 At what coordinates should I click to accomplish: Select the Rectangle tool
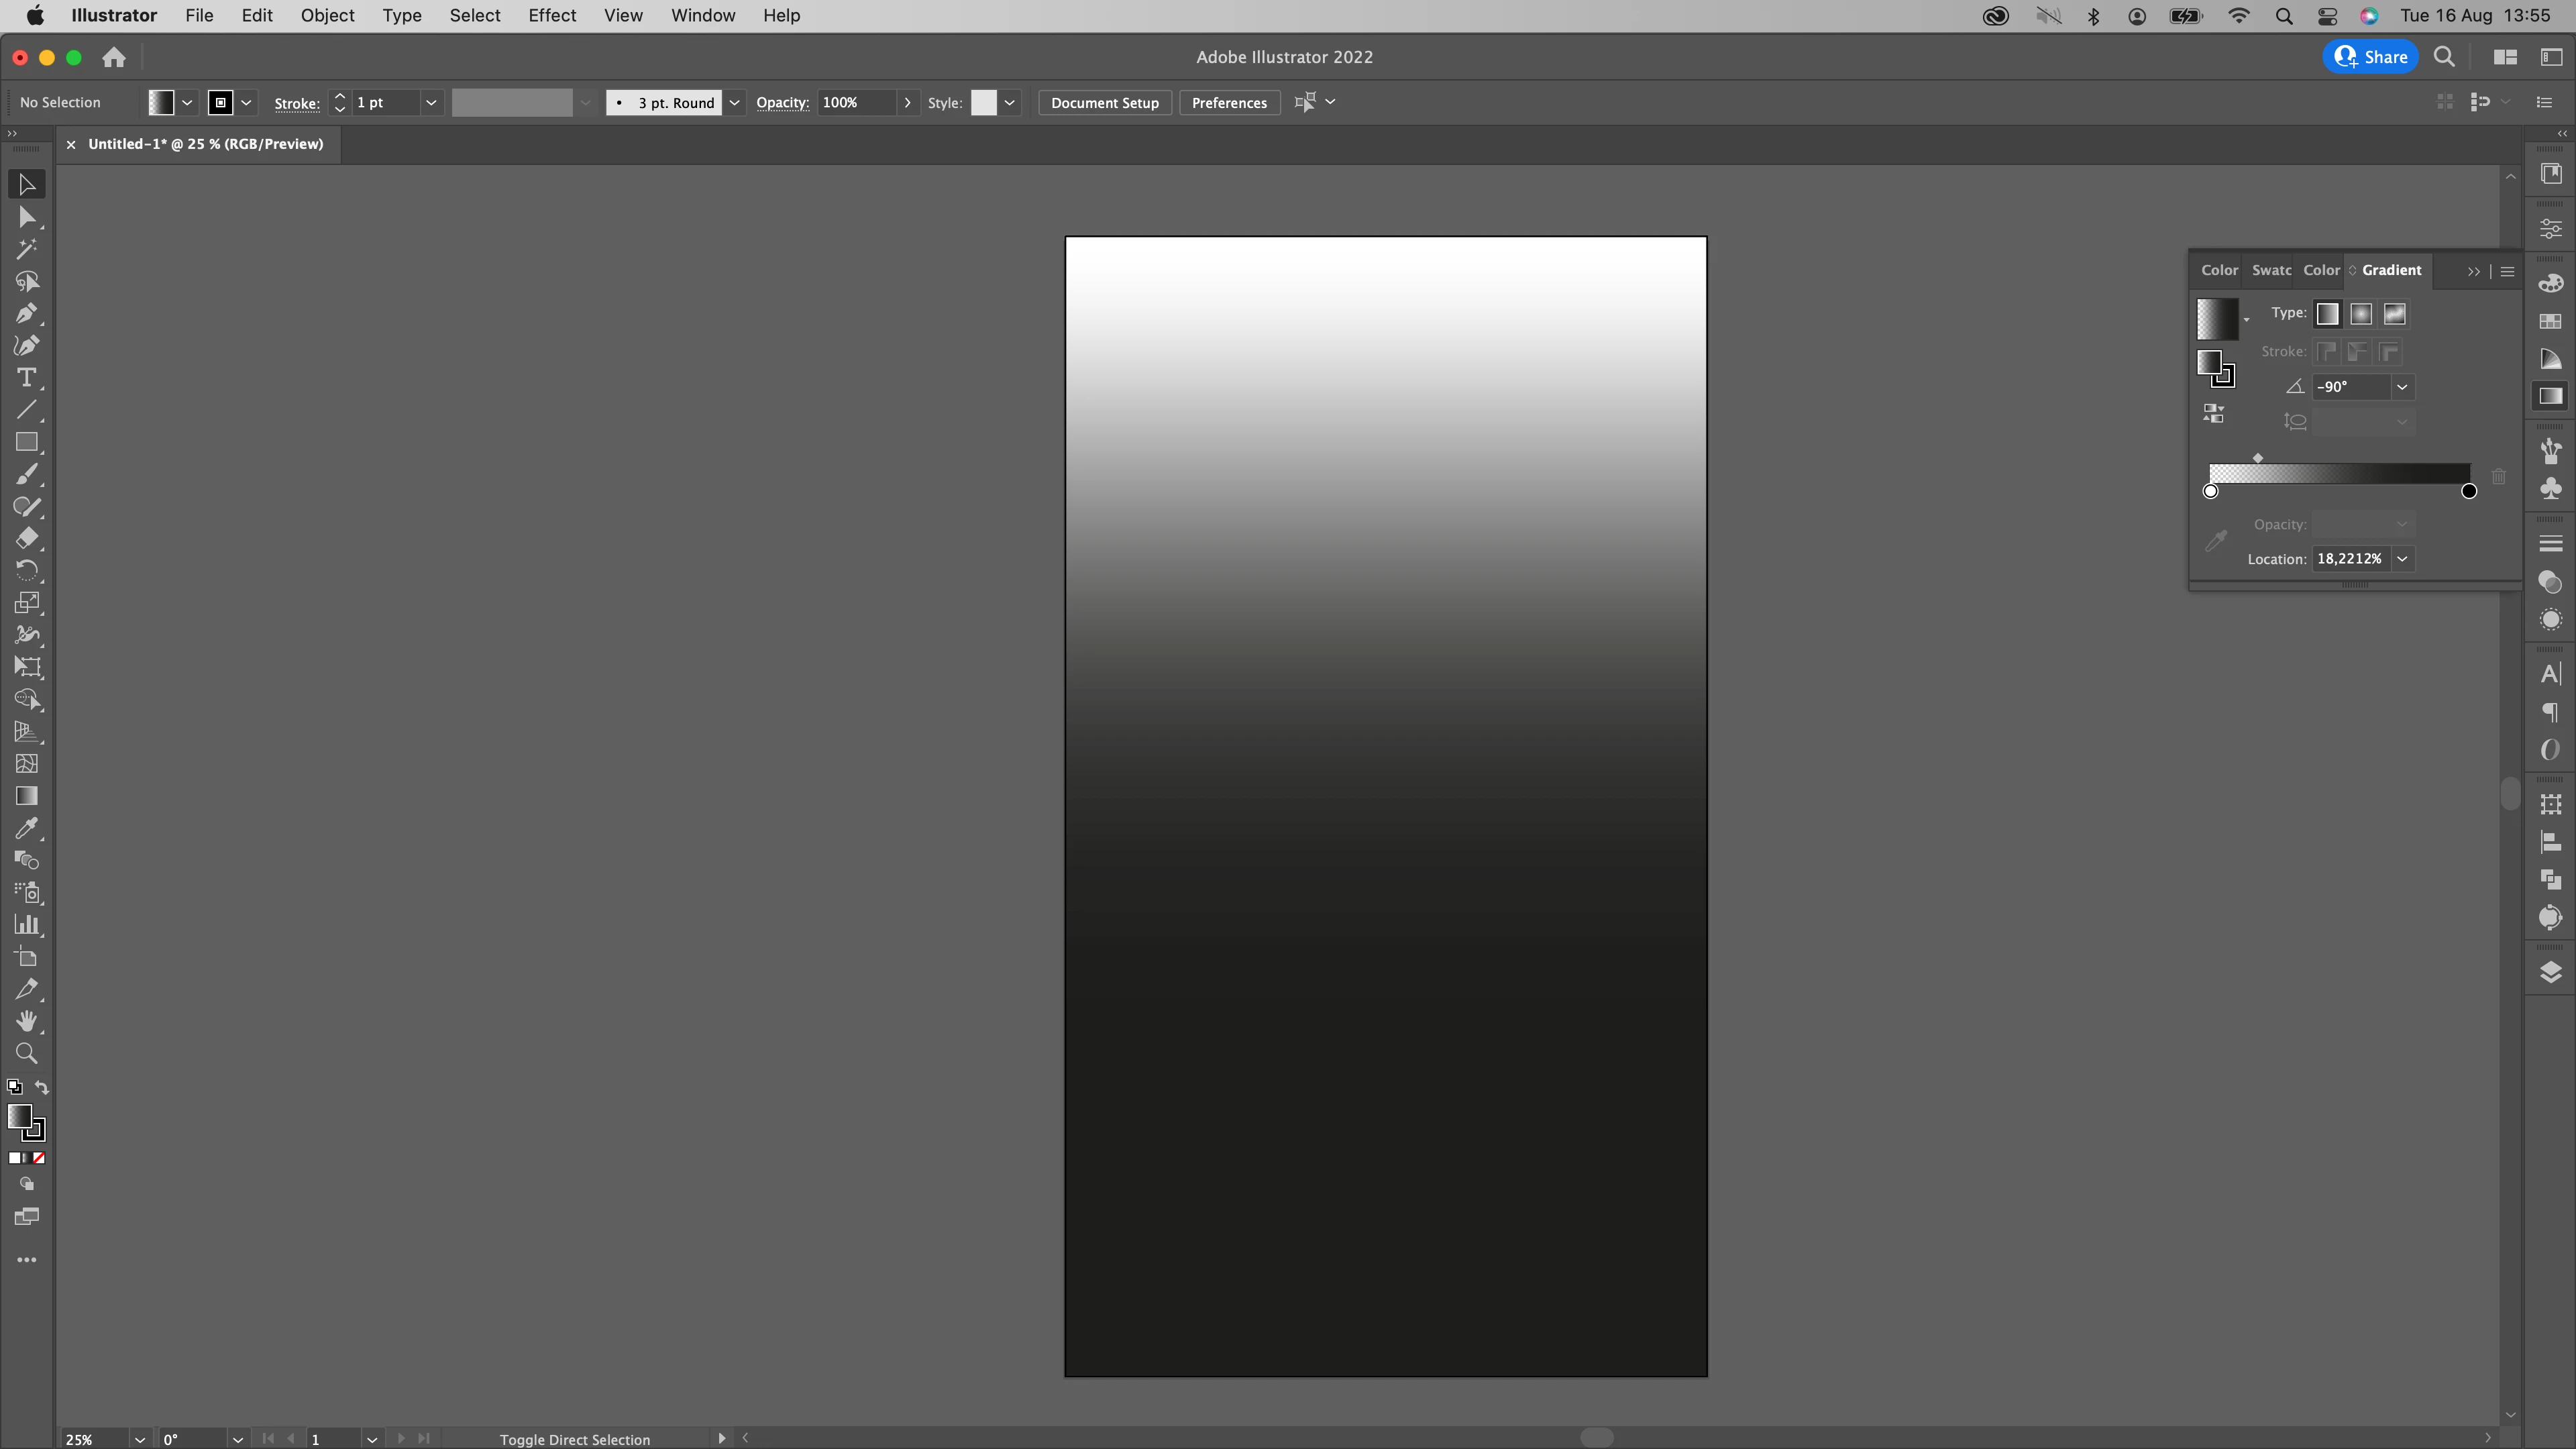pyautogui.click(x=27, y=442)
